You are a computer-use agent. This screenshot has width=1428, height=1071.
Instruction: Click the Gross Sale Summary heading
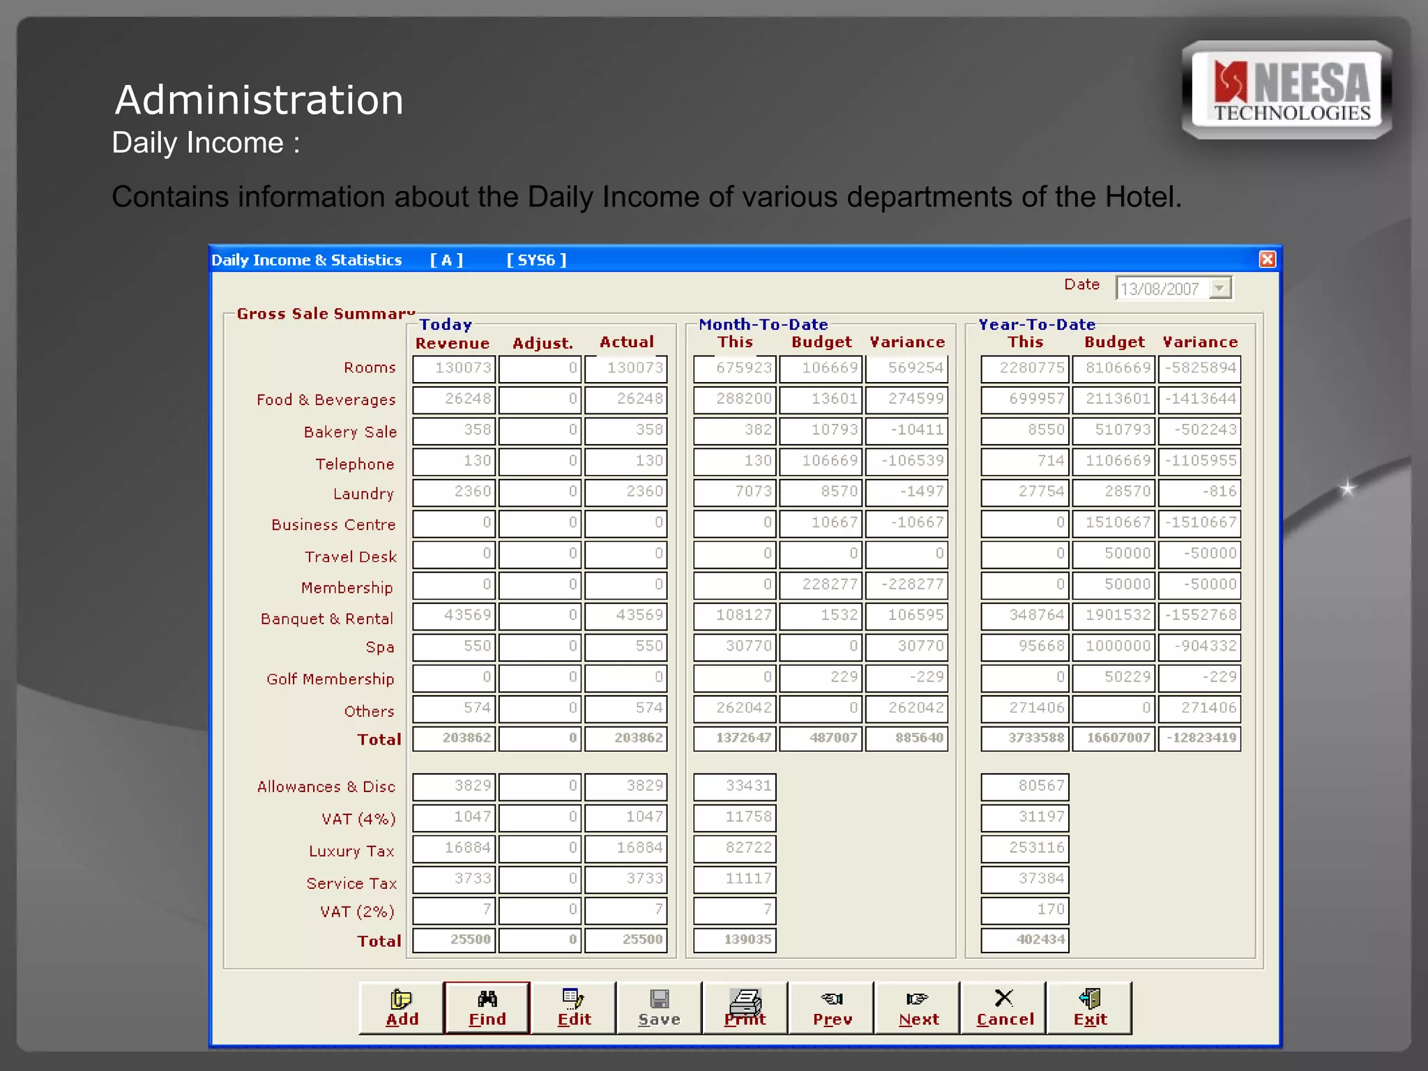326,314
